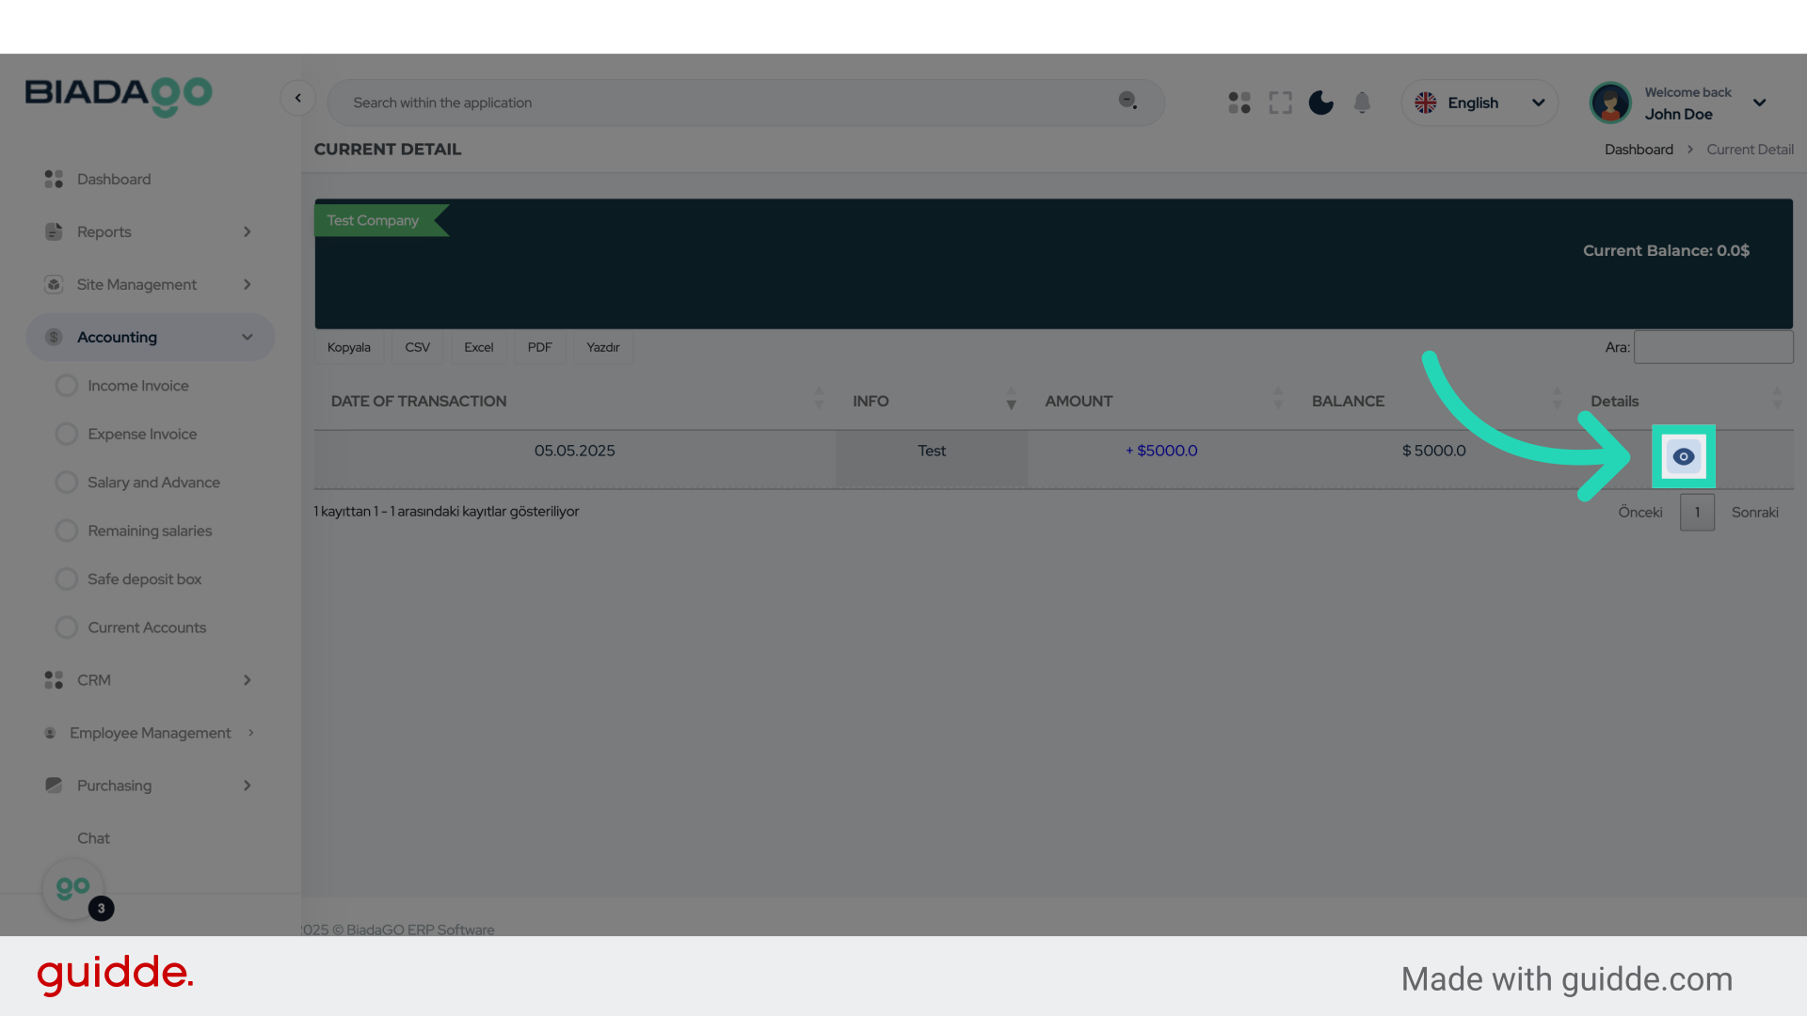Viewport: 1807px width, 1016px height.
Task: Toggle dark mode moon icon
Action: coord(1321,103)
